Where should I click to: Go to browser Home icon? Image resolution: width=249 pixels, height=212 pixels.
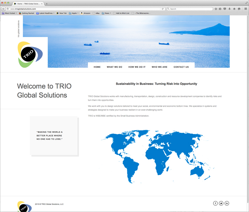tap(234, 9)
